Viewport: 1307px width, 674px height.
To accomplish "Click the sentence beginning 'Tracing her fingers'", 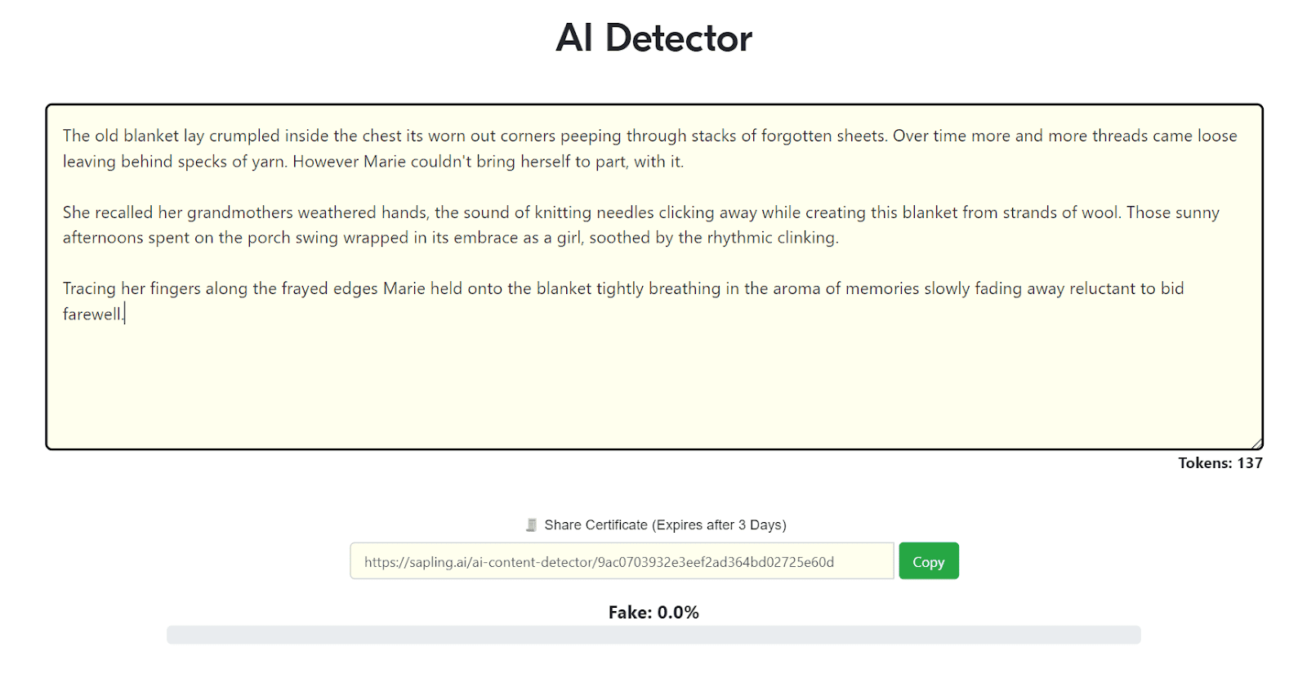I will coord(623,301).
